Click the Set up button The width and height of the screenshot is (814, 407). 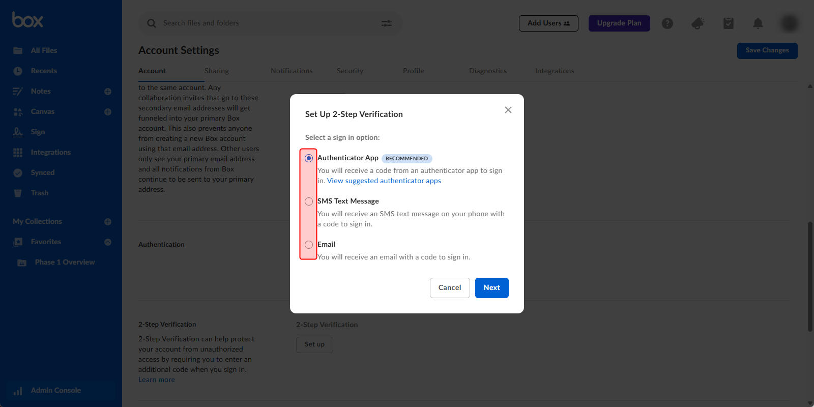314,344
